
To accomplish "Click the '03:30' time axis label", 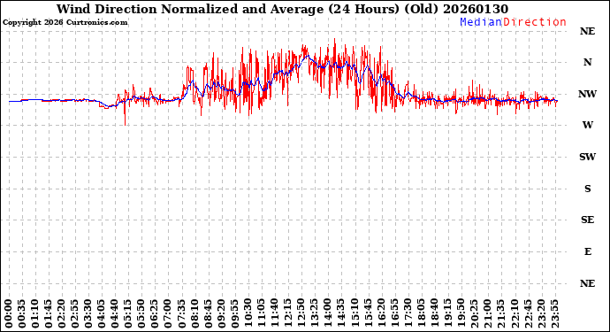I will pyautogui.click(x=88, y=314).
